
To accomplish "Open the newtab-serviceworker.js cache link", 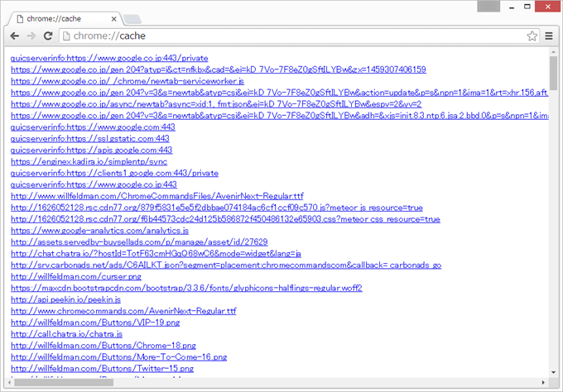I will (127, 82).
